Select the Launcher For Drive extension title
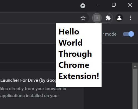 tap(28, 80)
